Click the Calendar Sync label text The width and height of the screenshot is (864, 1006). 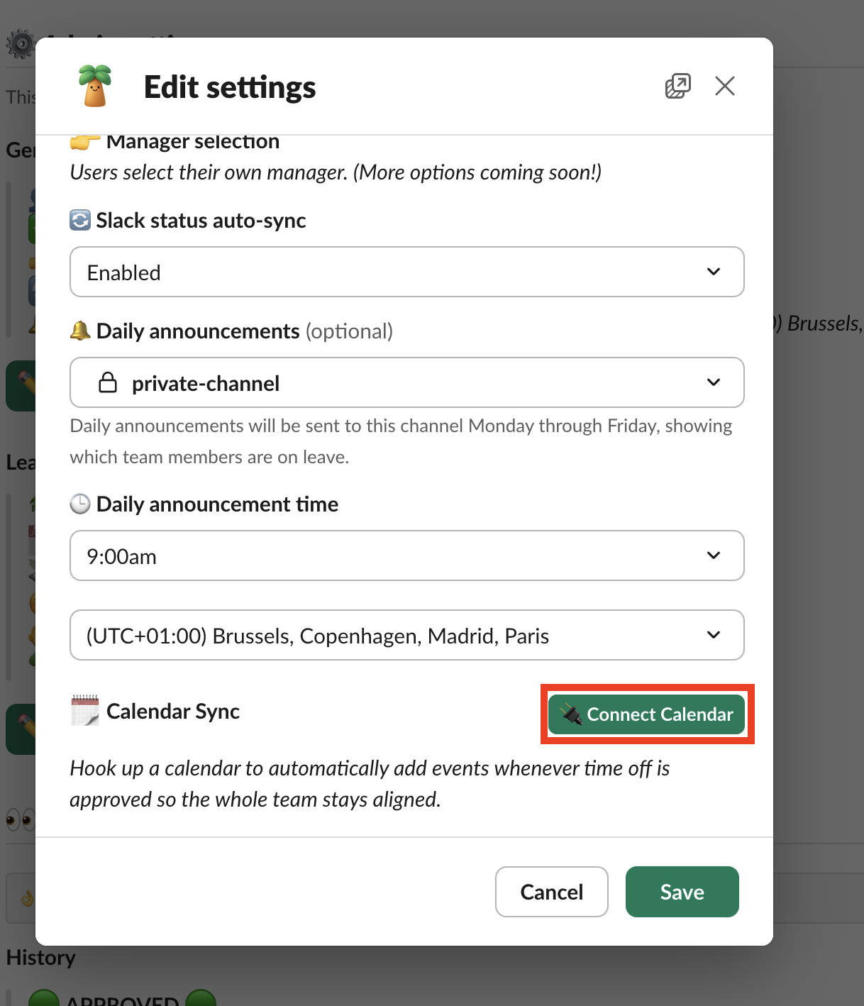tap(173, 712)
